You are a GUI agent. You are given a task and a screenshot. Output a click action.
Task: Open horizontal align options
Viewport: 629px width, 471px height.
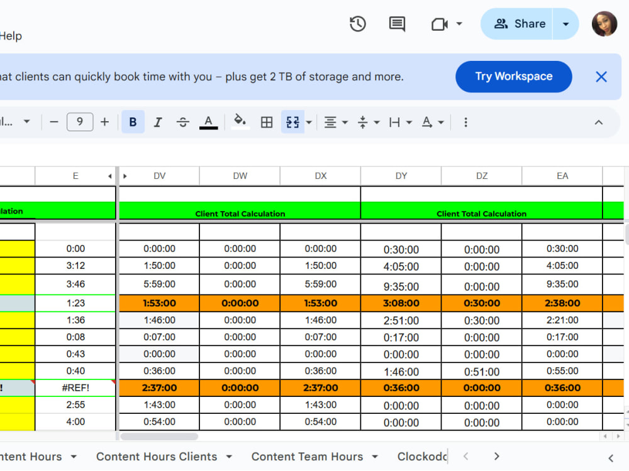pos(336,122)
